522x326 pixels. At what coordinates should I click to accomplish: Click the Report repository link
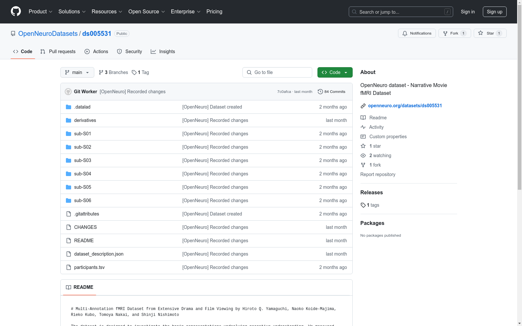tap(378, 174)
